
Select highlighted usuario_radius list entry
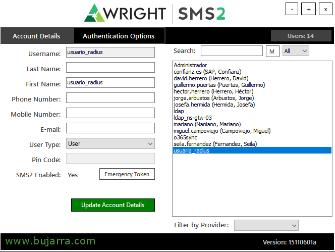(252, 150)
